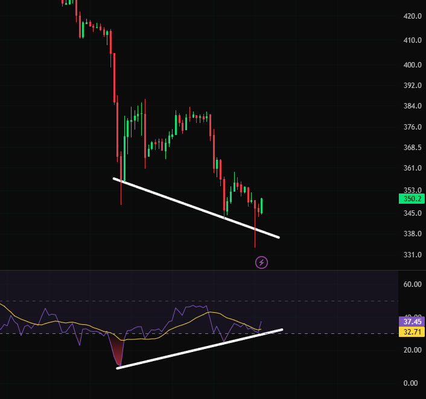Click the 60.00 RSI axis label

click(412, 284)
